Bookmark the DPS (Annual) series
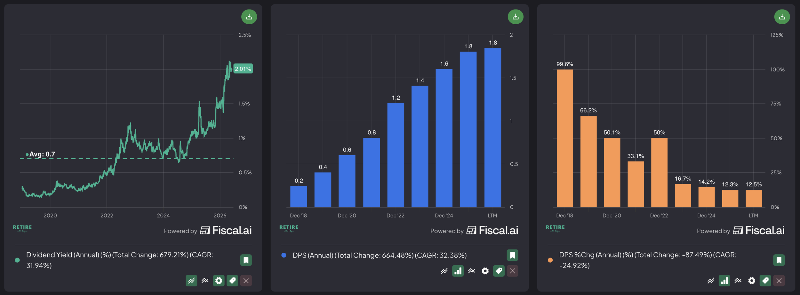 512,255
